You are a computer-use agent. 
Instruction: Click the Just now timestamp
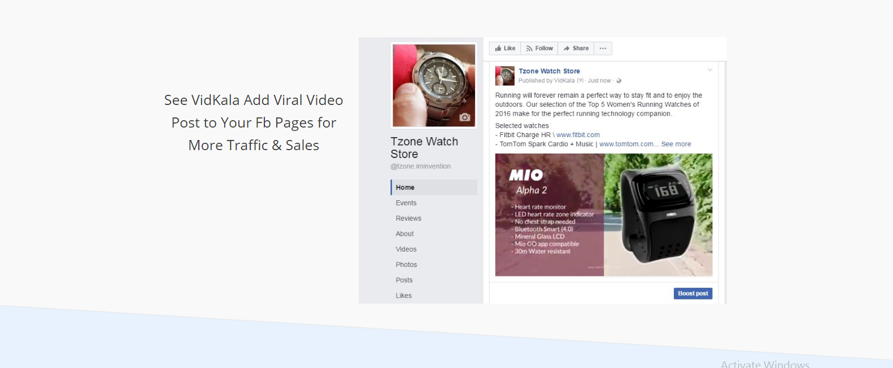599,81
